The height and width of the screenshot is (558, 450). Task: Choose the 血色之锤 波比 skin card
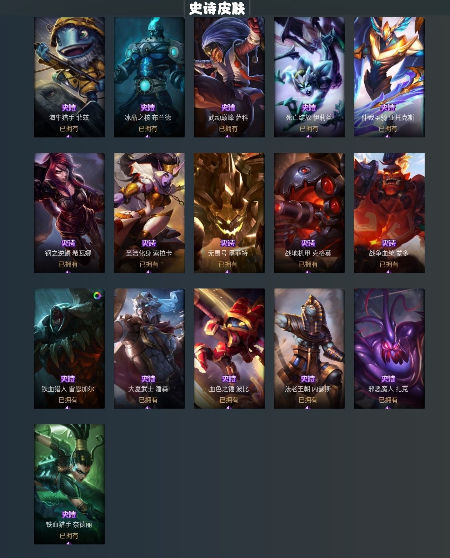[x=229, y=348]
